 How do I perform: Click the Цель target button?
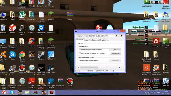coord(80,36)
